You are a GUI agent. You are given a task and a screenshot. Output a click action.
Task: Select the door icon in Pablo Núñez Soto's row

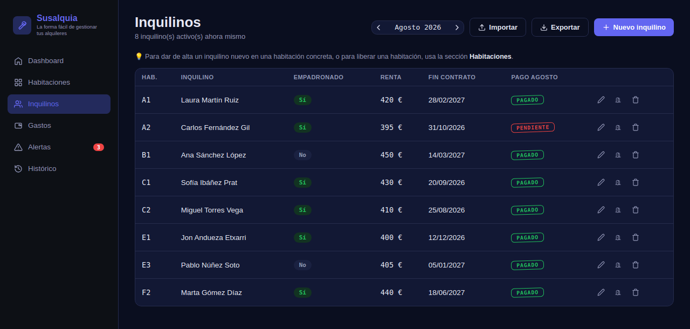coord(618,265)
